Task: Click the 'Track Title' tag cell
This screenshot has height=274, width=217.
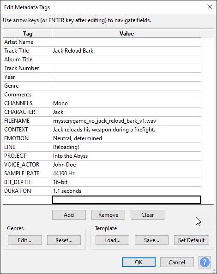Action: coord(27,51)
